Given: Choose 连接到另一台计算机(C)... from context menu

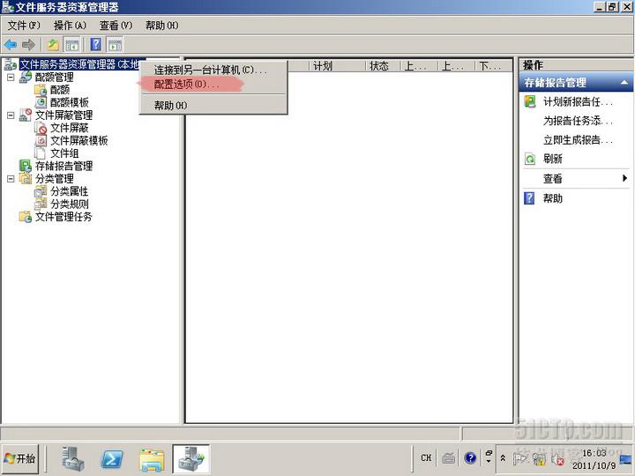Looking at the screenshot, I should tap(213, 70).
